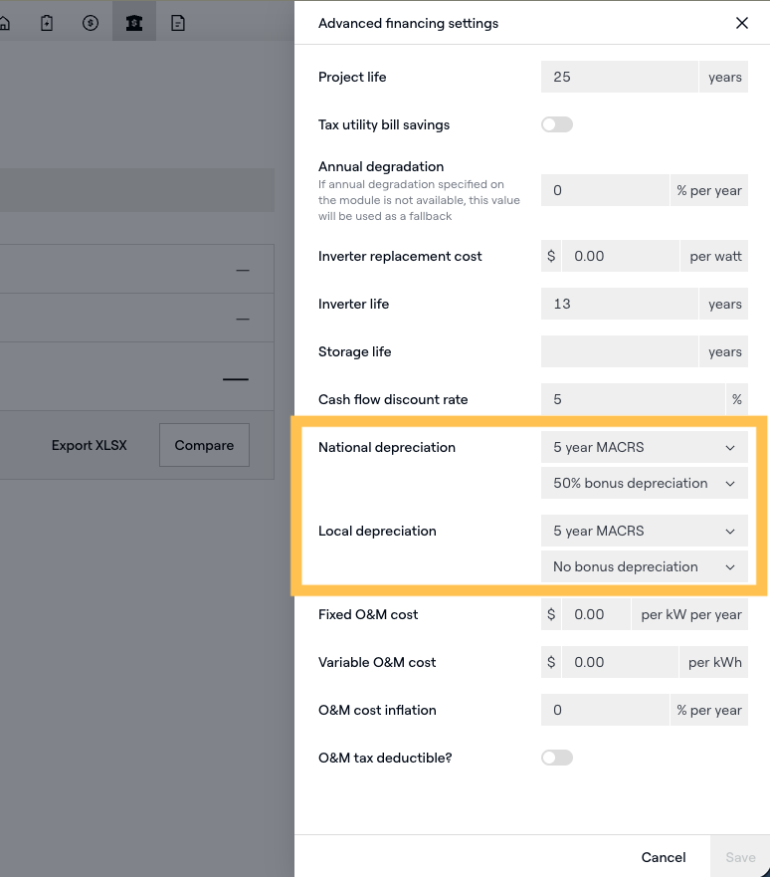
Task: Close the Advanced financing settings panel
Action: [x=741, y=23]
